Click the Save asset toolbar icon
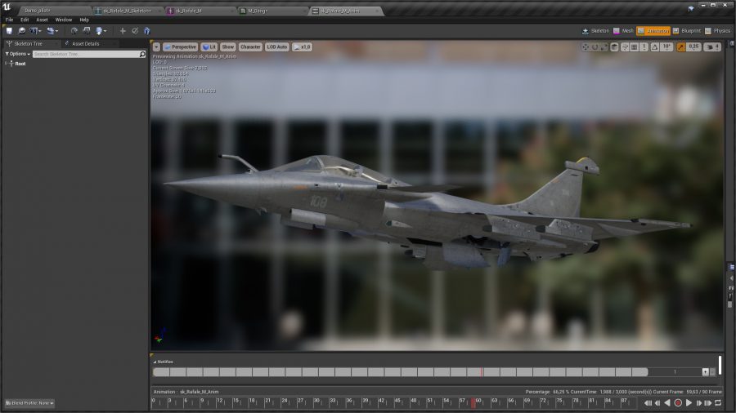Image resolution: width=736 pixels, height=413 pixels. pos(9,31)
